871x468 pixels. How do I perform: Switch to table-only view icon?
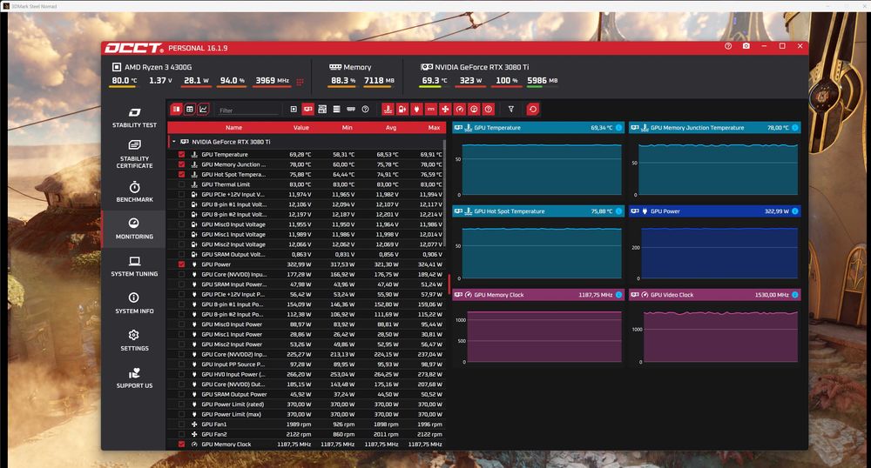190,110
